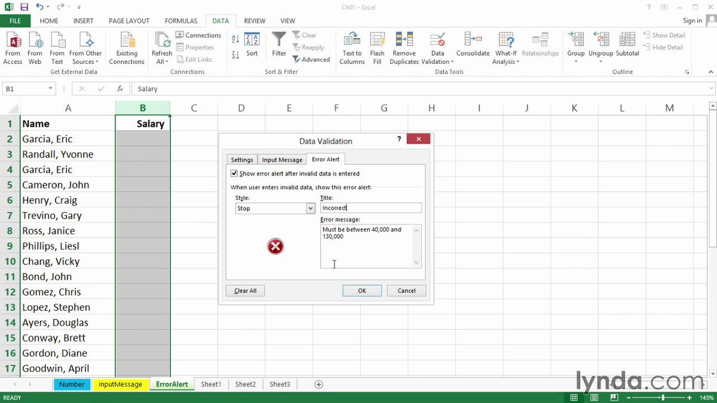
Task: Open Existing Connections
Action: pos(127,48)
